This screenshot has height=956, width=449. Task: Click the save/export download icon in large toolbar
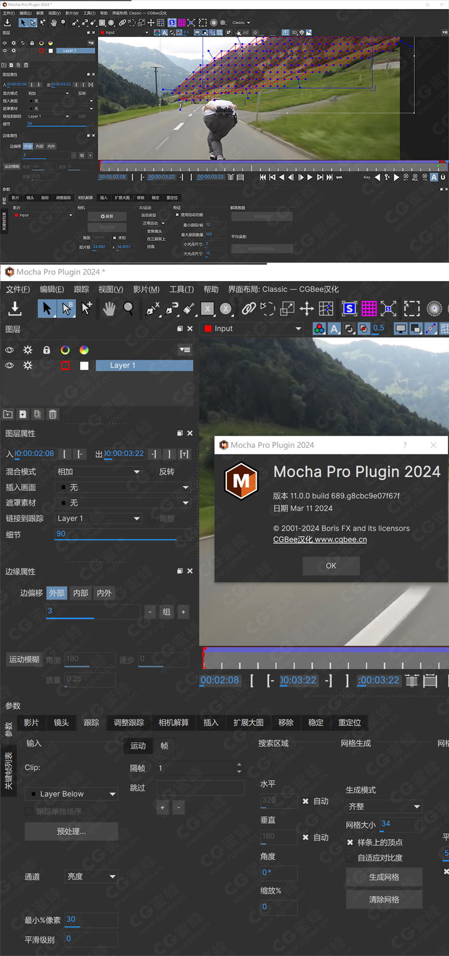coord(15,309)
